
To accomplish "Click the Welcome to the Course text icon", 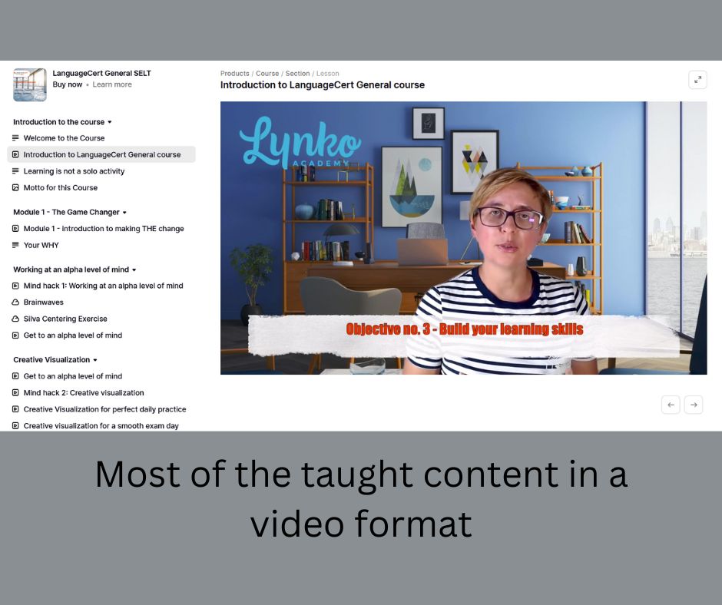I will coord(15,138).
